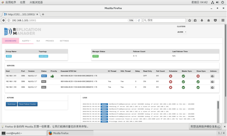Viewport: 227px width, 136px height.
Task: Switch to the ALERTS tab
Action: point(26,41)
